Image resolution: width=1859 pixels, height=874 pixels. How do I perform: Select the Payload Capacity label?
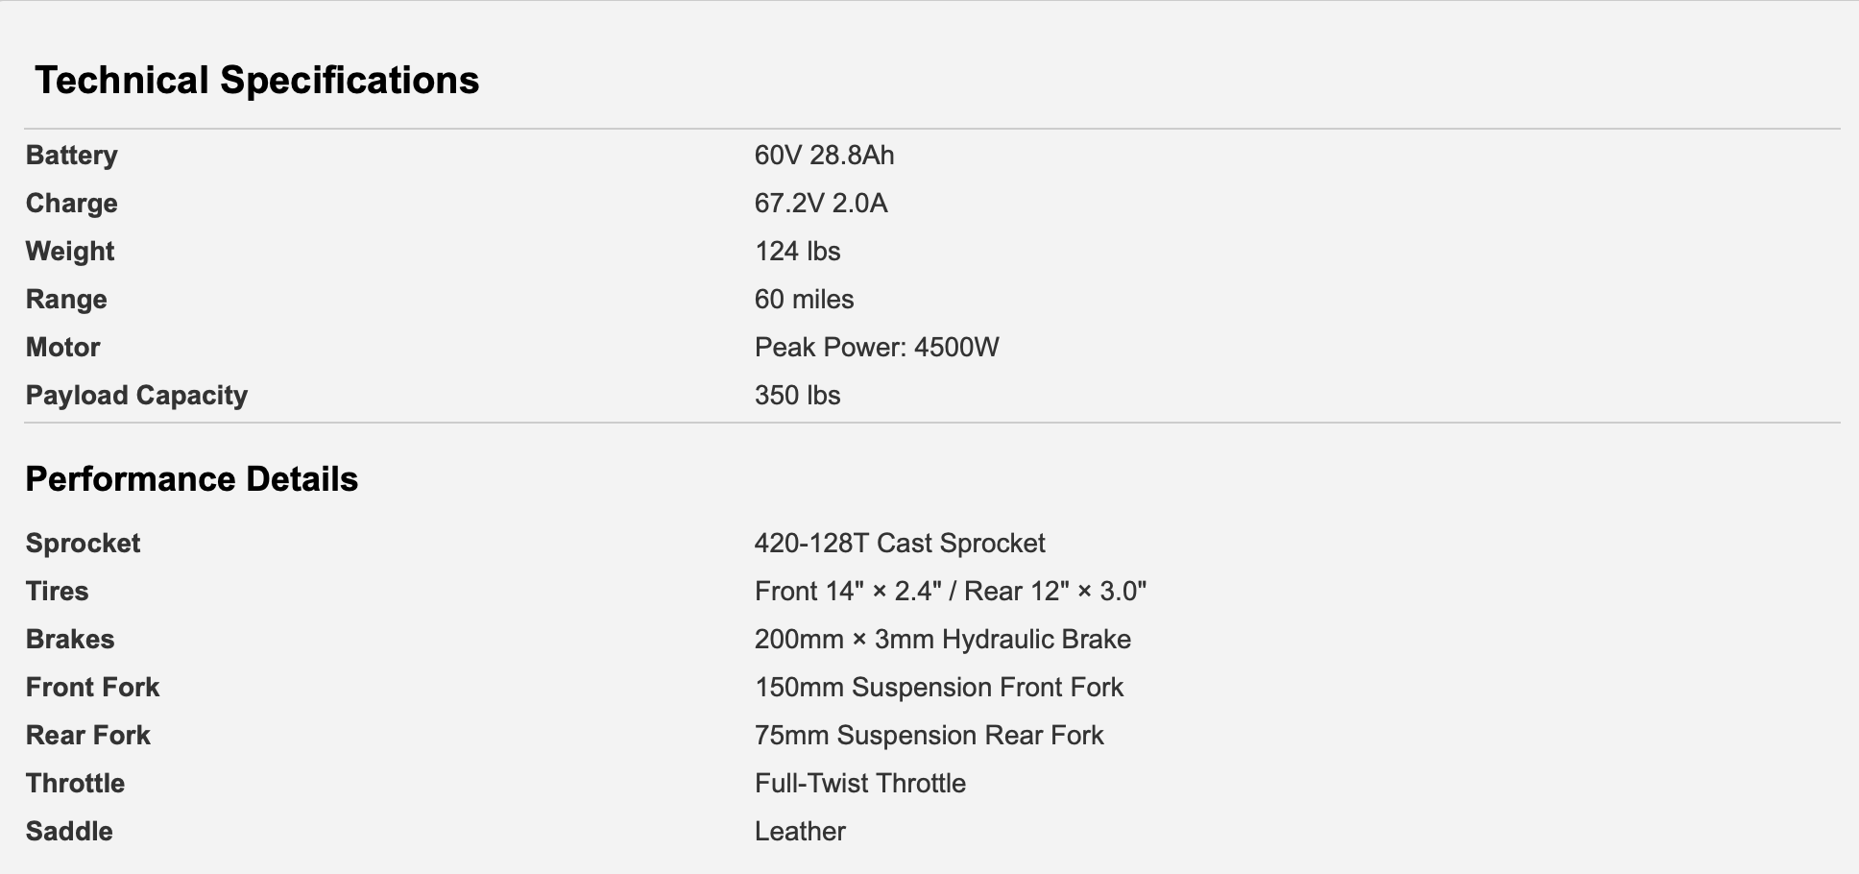click(136, 395)
